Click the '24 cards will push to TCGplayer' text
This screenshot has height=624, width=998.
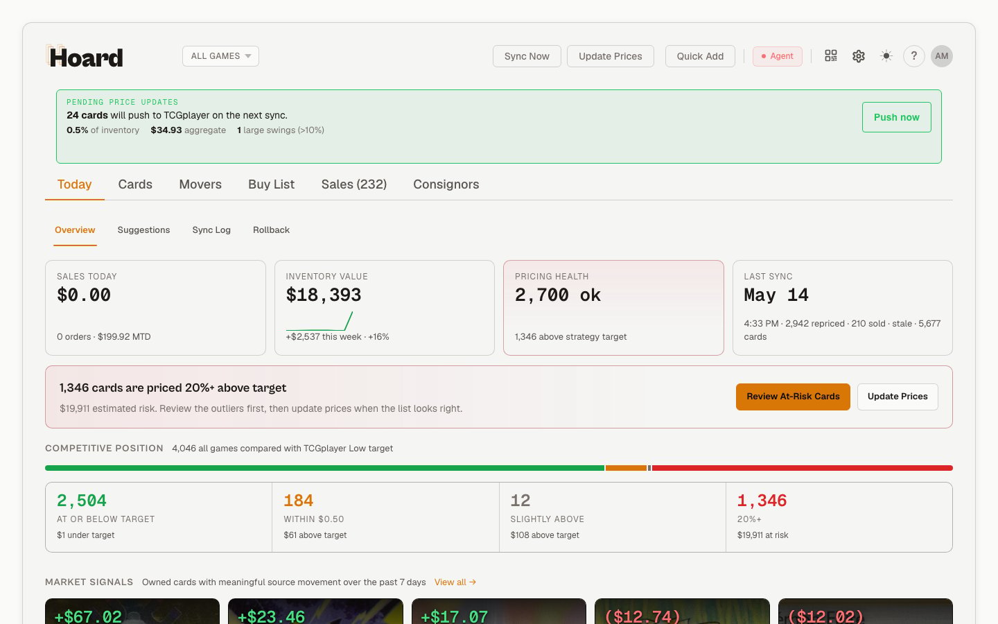pos(177,115)
